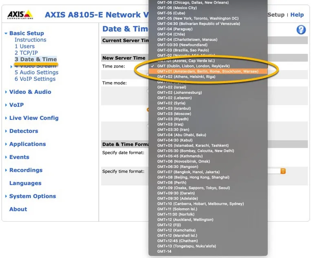The image size is (311, 258).
Task: Select GMT+02 Athens, Helsinki, Riga
Action: pyautogui.click(x=208, y=77)
